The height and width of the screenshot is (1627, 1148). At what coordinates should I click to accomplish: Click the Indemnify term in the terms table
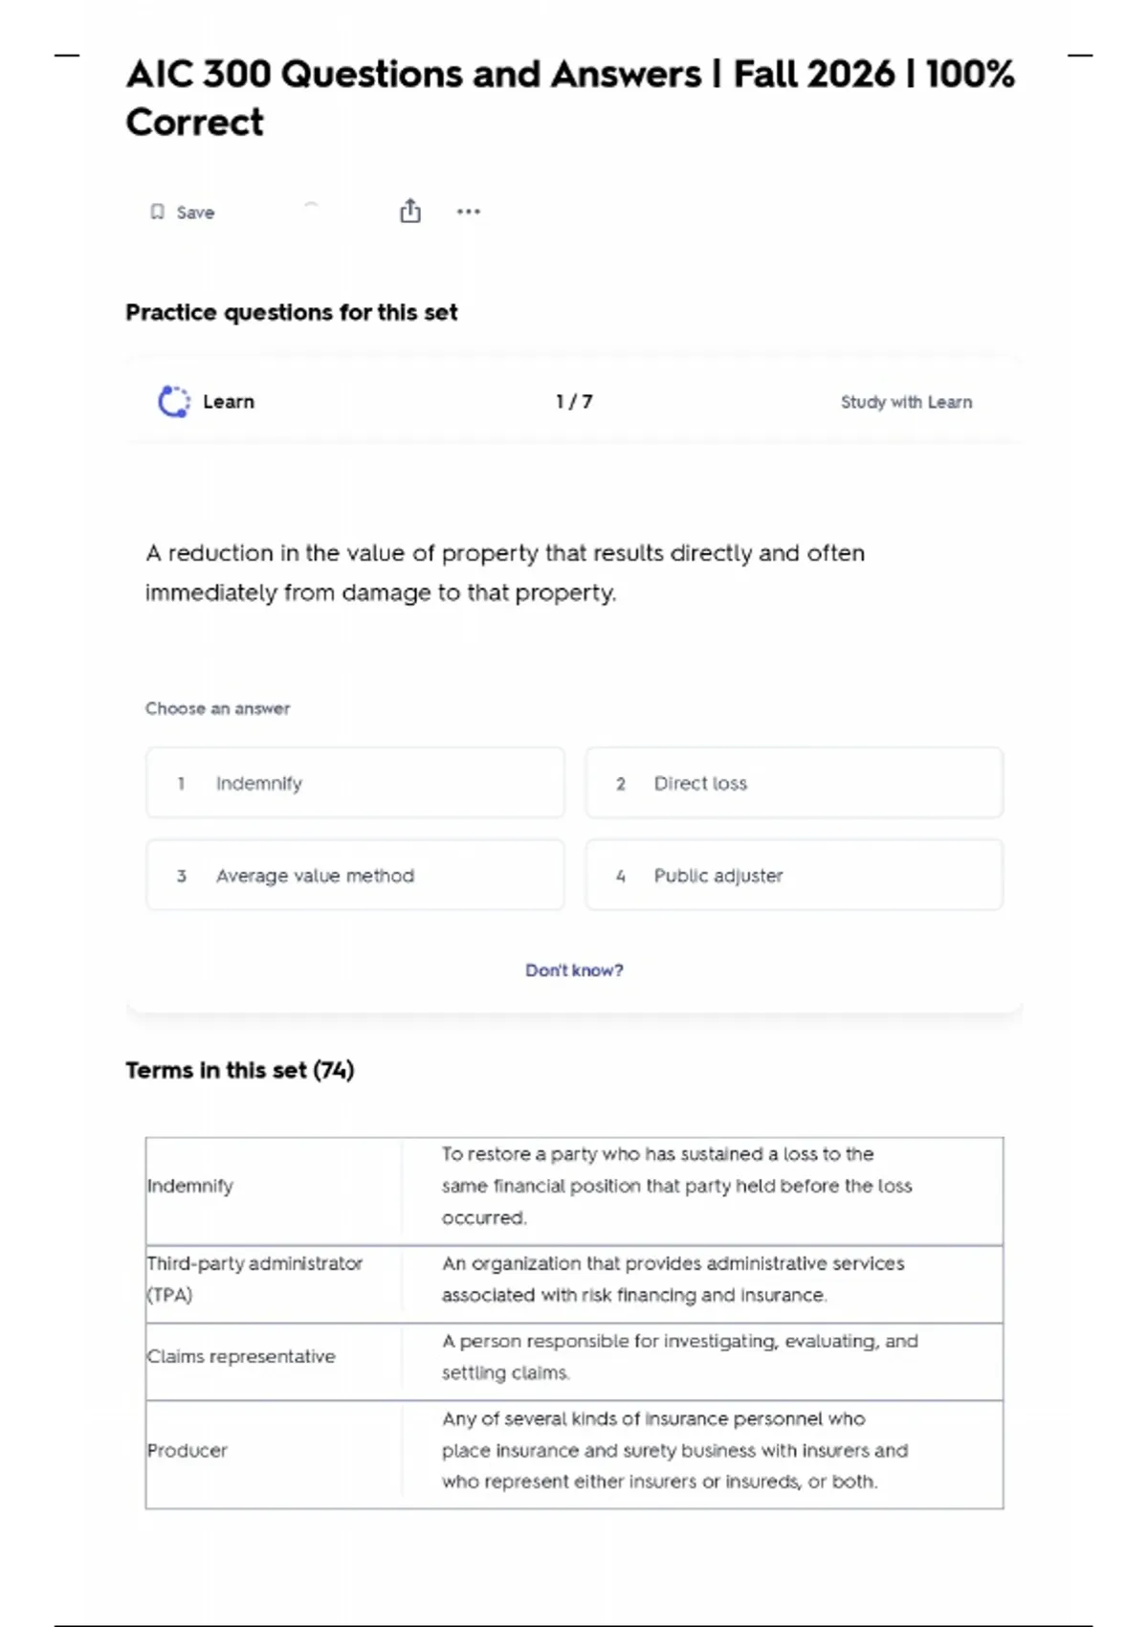tap(190, 1186)
